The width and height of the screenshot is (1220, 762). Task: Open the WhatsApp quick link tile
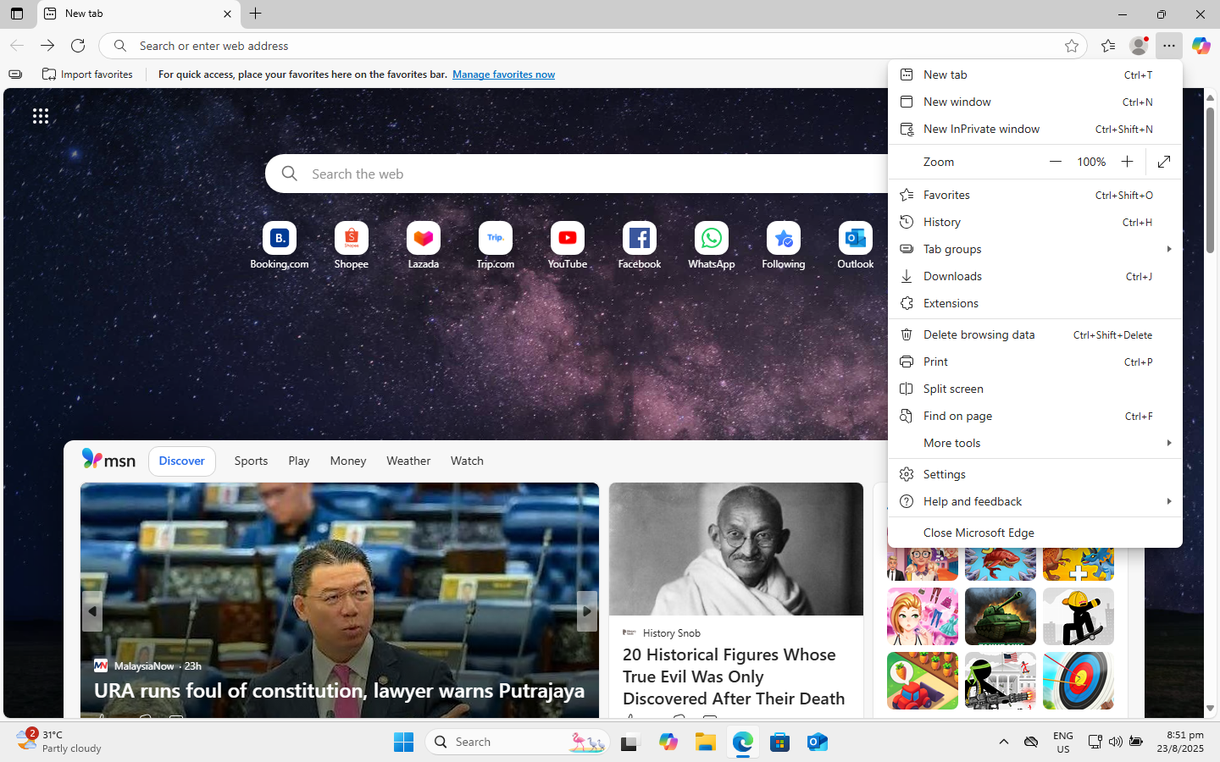(x=712, y=246)
